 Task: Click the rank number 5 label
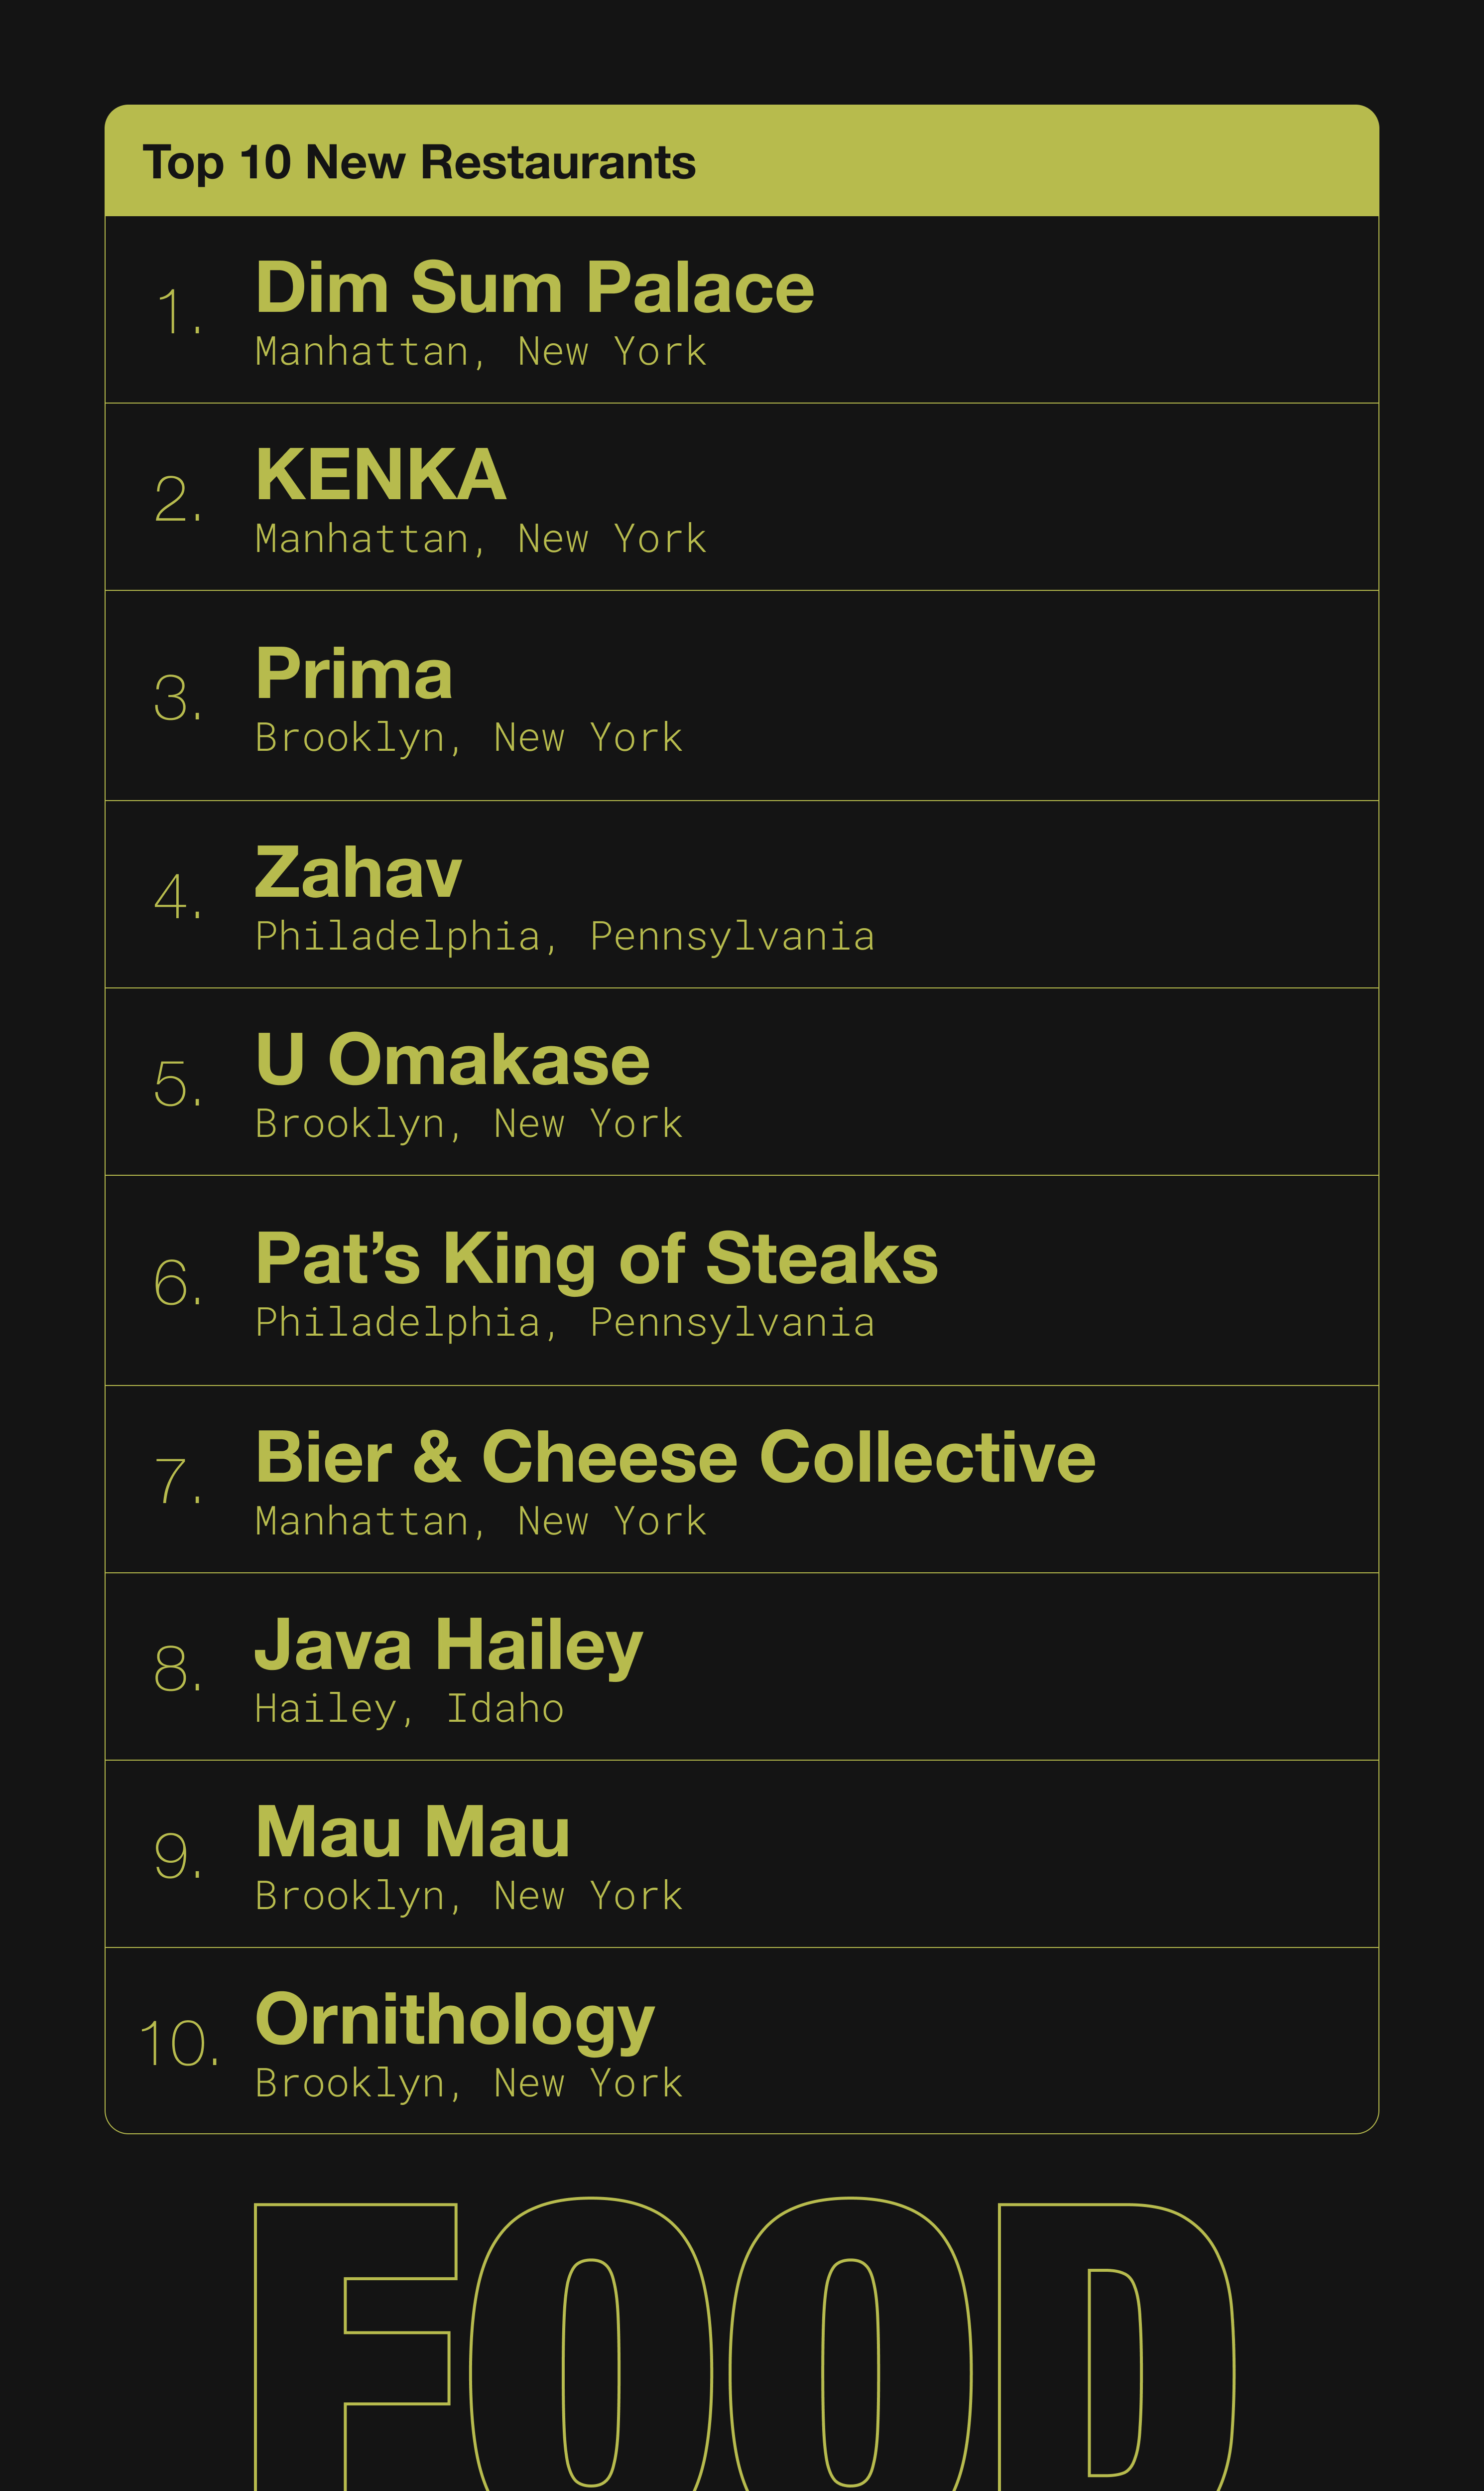pyautogui.click(x=178, y=1085)
